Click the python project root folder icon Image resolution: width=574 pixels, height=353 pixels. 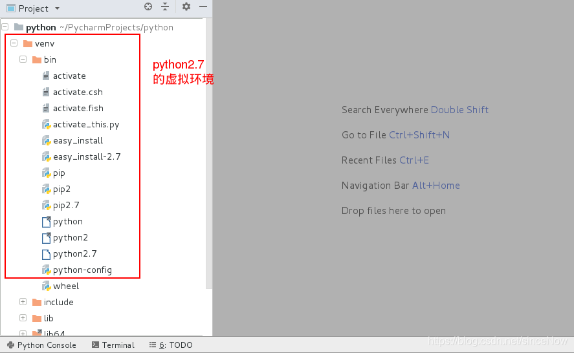(19, 27)
